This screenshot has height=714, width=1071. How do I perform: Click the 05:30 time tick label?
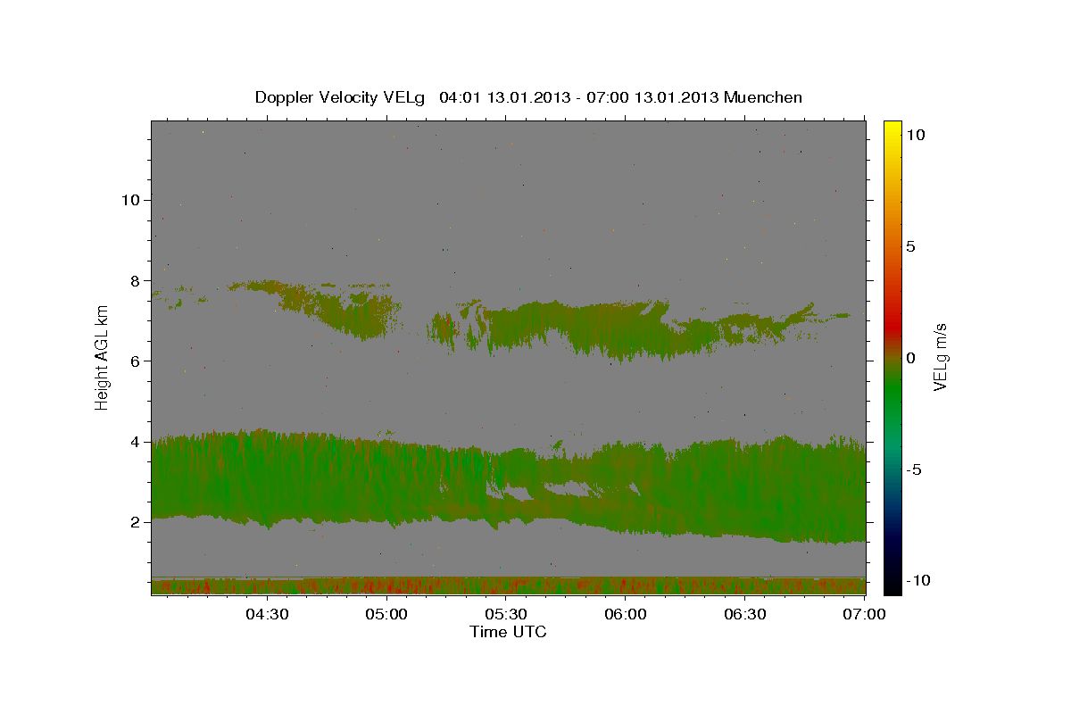tap(506, 614)
